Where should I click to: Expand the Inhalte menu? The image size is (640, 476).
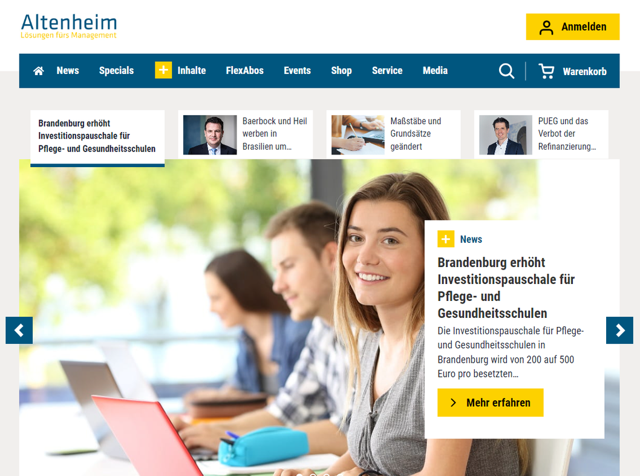tap(191, 71)
